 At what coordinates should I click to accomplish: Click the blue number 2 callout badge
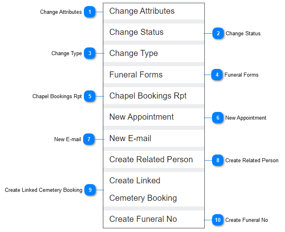click(x=218, y=33)
